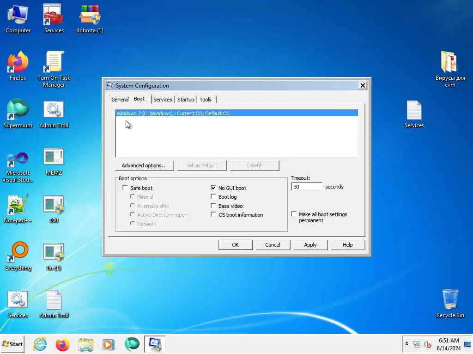Launch the Supermium desktop shortcut
The image size is (473, 354).
[18, 114]
